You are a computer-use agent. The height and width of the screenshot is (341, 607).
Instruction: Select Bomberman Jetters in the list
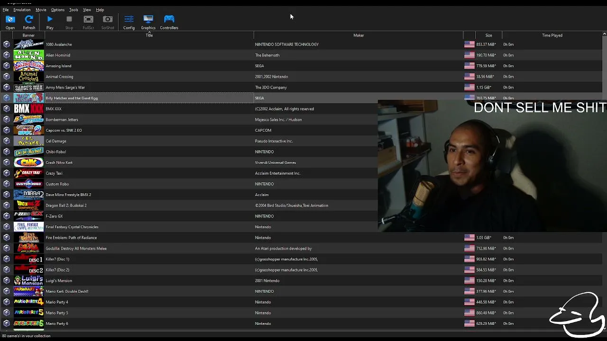click(x=62, y=119)
